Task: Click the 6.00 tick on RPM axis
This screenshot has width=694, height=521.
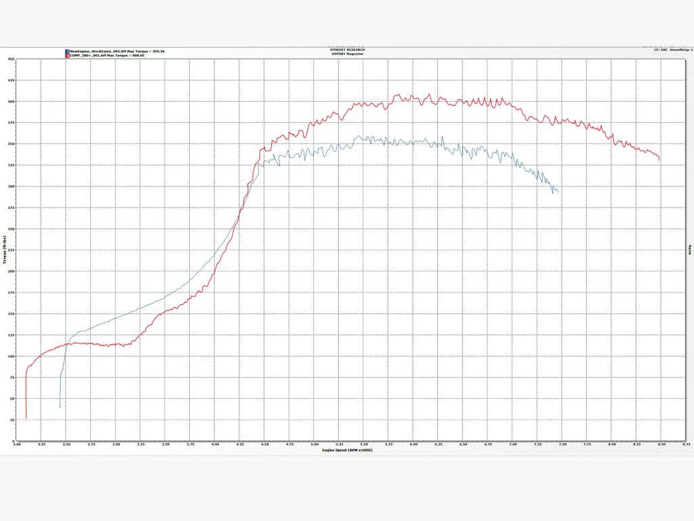Action: (x=413, y=444)
